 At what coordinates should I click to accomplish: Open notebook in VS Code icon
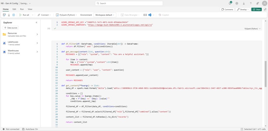150,15
